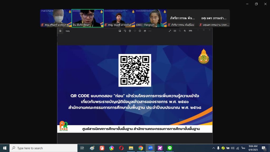This screenshot has height=152, width=270.
Task: Restore down the Zoom meeting window
Action: (x=256, y=4)
